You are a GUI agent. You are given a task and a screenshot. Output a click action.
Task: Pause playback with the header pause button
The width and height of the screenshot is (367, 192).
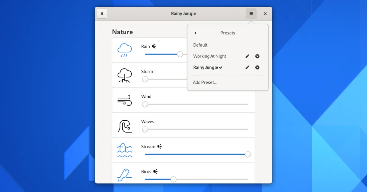(x=102, y=13)
